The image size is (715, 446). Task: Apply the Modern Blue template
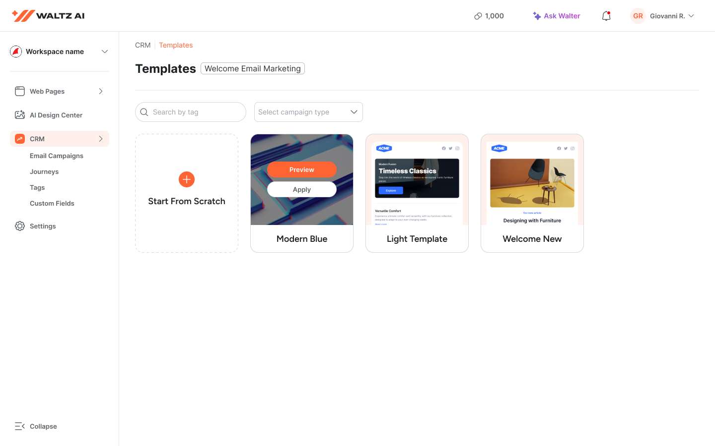point(302,189)
